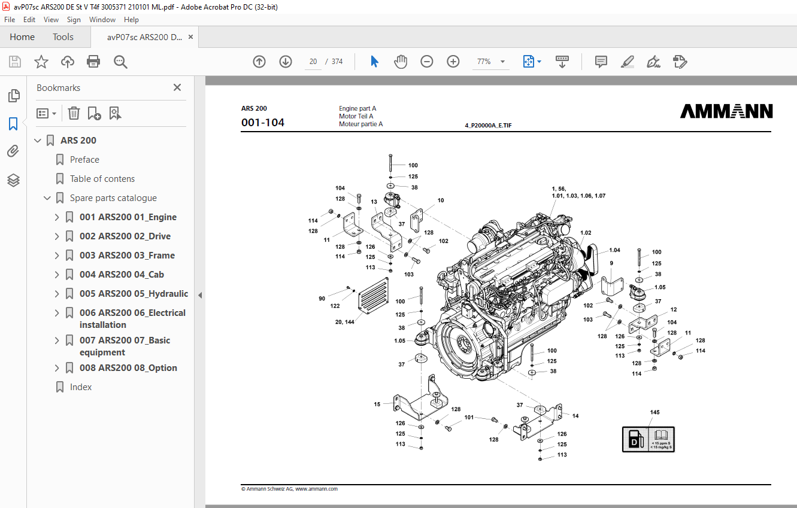Click the find current bookmark icon

tap(116, 113)
